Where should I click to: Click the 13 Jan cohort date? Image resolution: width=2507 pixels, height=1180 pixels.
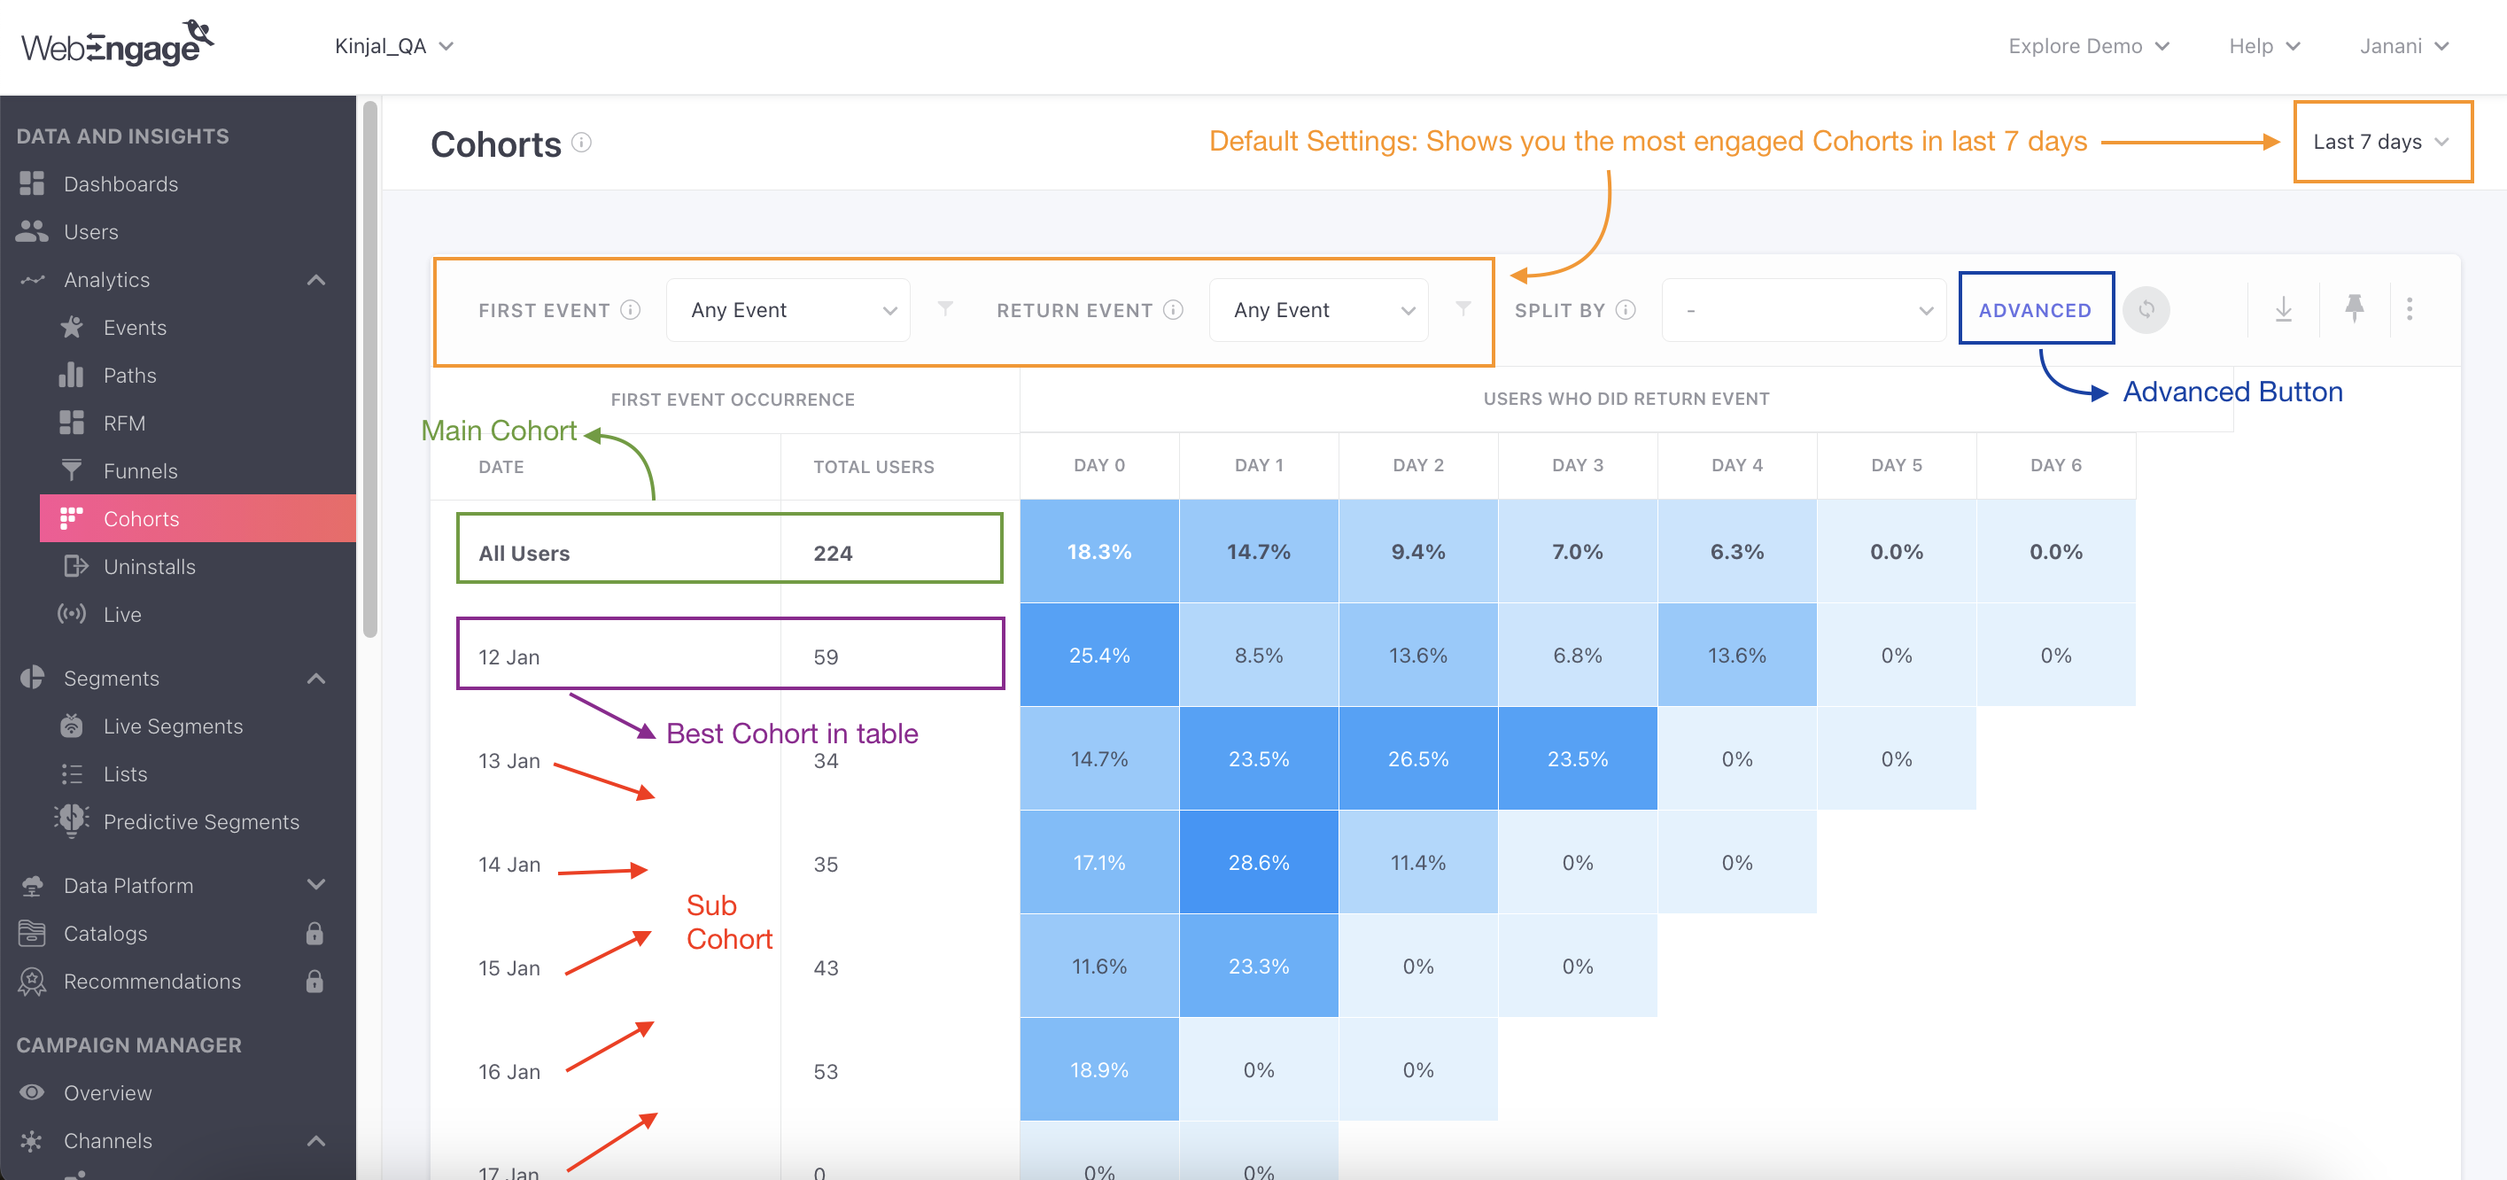(x=508, y=760)
